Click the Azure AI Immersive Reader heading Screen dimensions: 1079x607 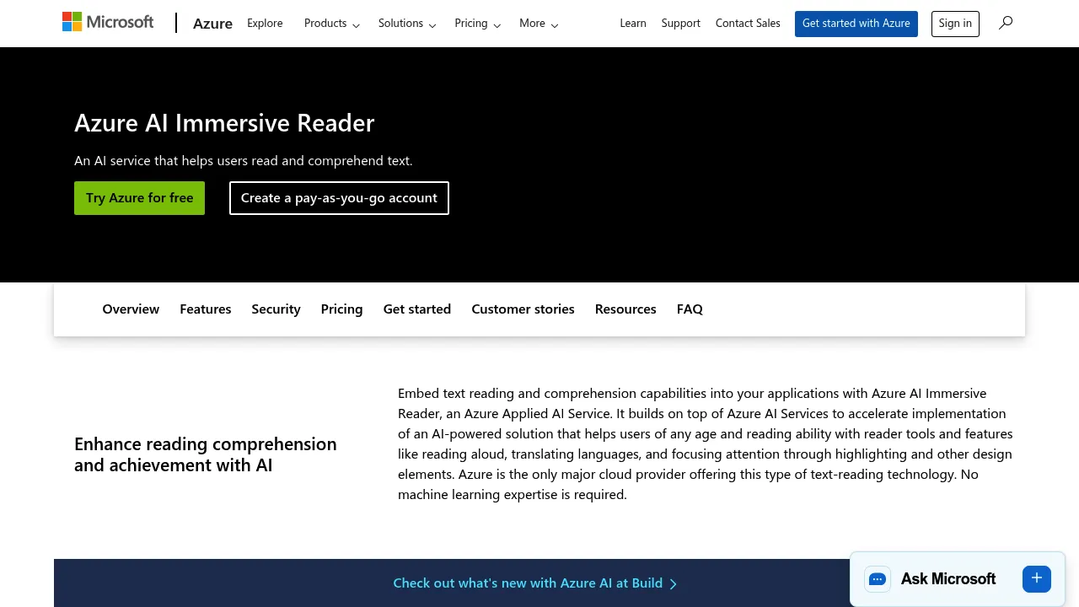224,123
